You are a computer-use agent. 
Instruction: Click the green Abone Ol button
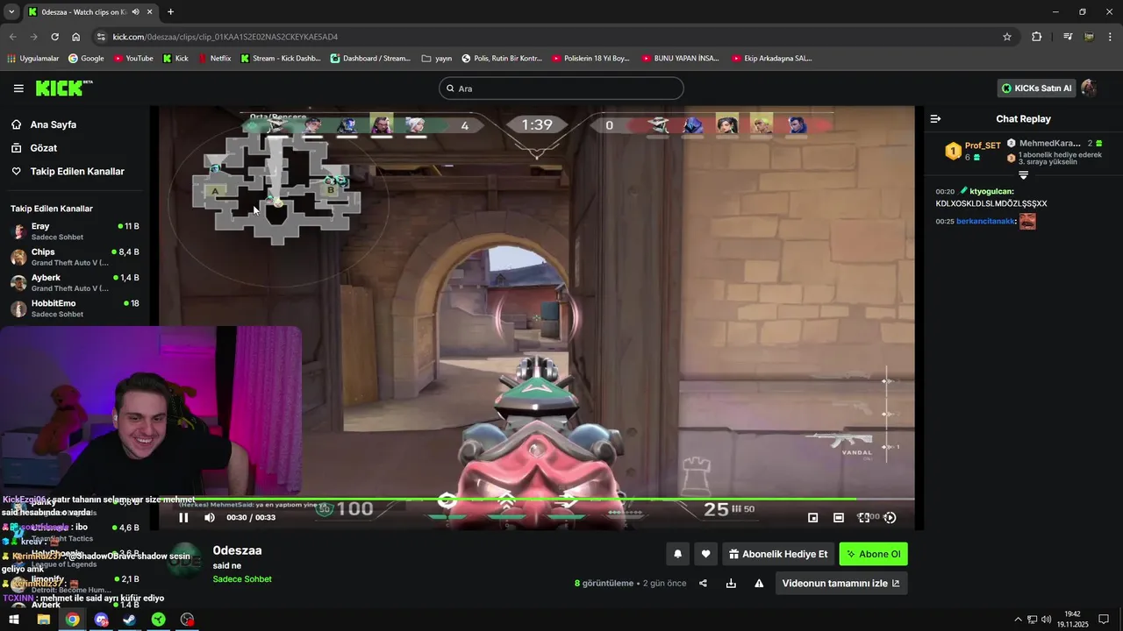(873, 554)
